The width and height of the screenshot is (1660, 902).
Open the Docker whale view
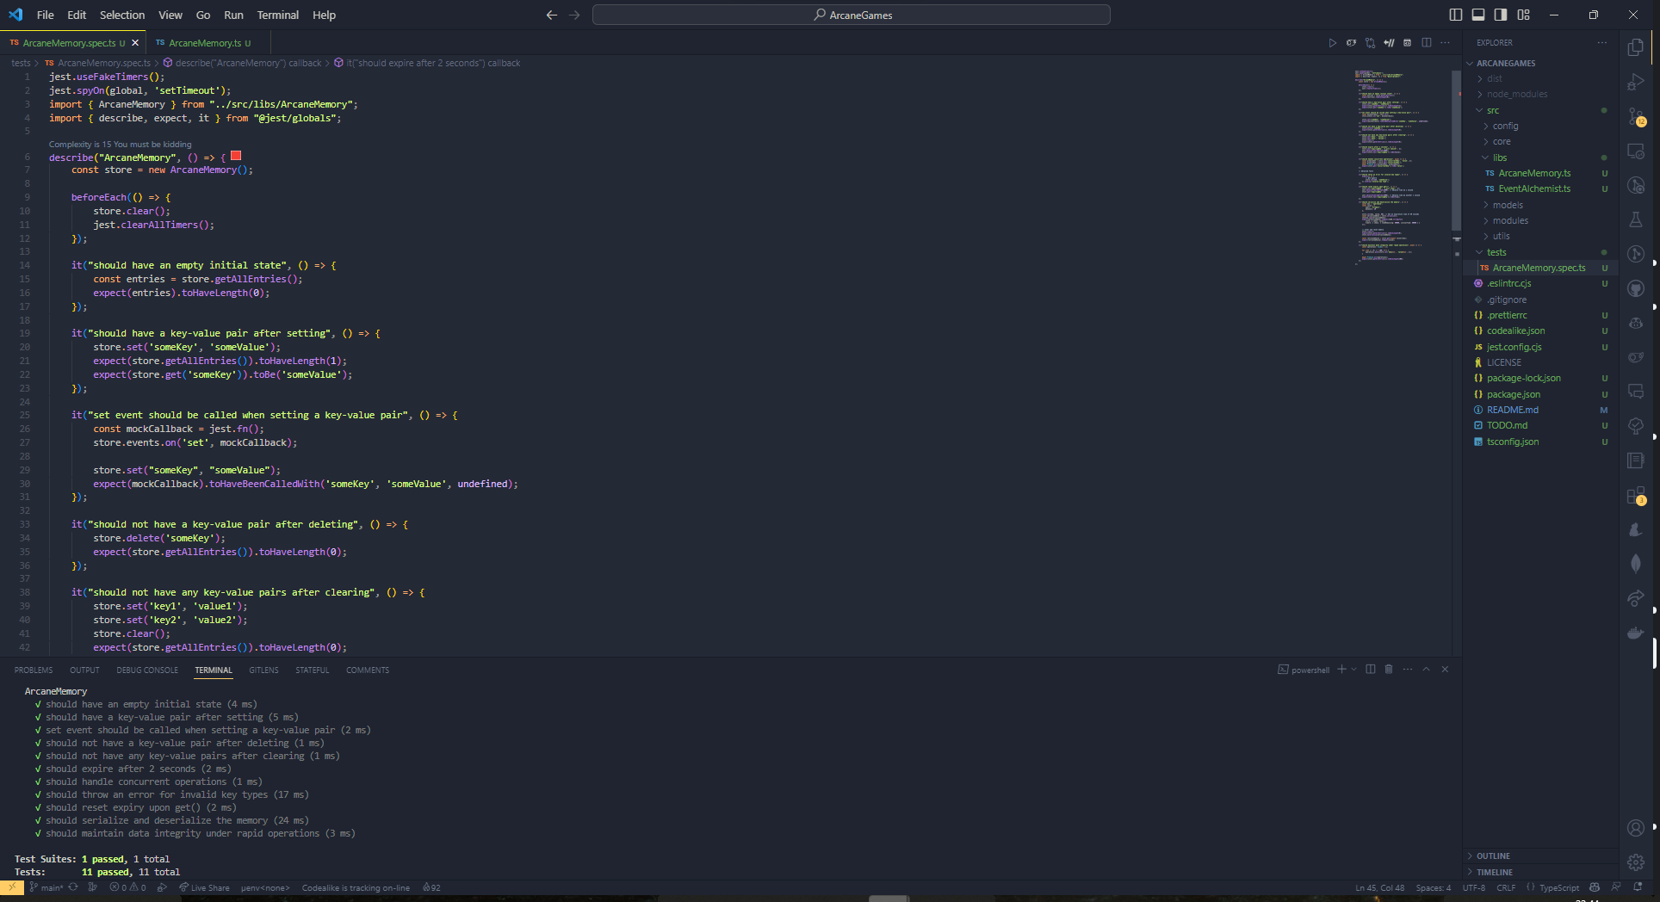point(1636,633)
